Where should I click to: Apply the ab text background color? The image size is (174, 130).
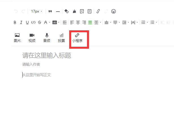(55, 22)
